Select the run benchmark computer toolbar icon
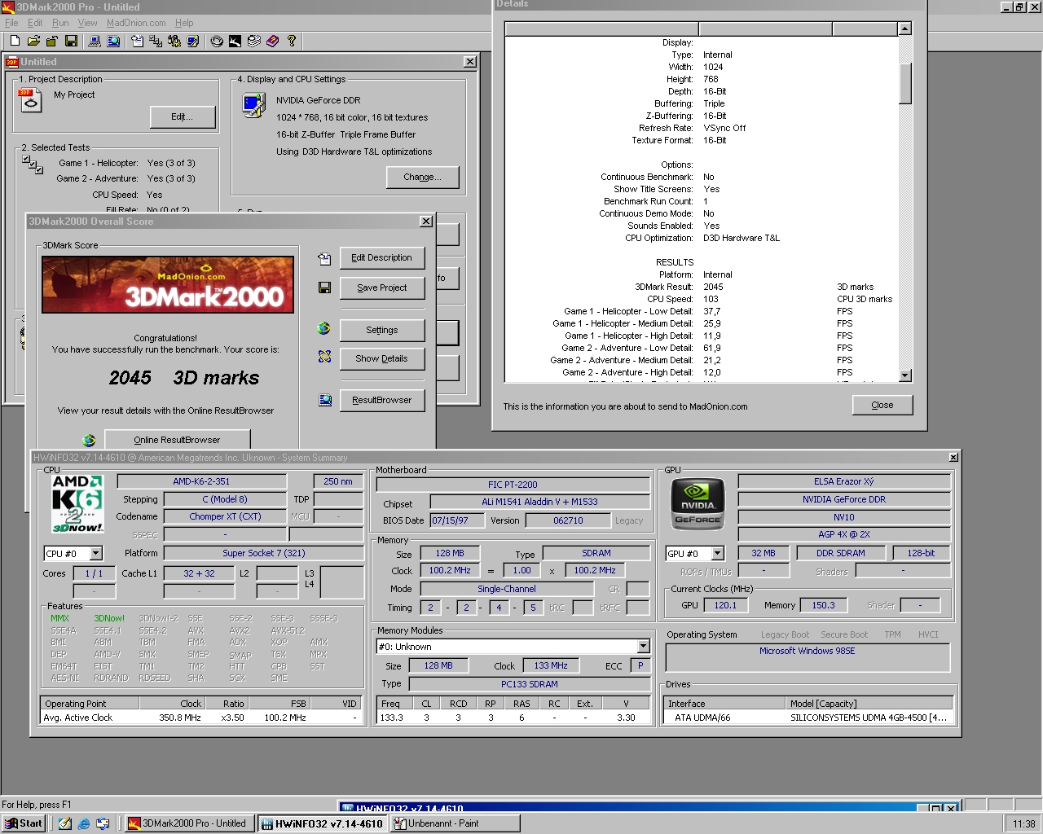The height and width of the screenshot is (834, 1043). point(95,42)
